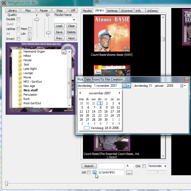
Task: Click the D date filter button
Action: [95, 172]
